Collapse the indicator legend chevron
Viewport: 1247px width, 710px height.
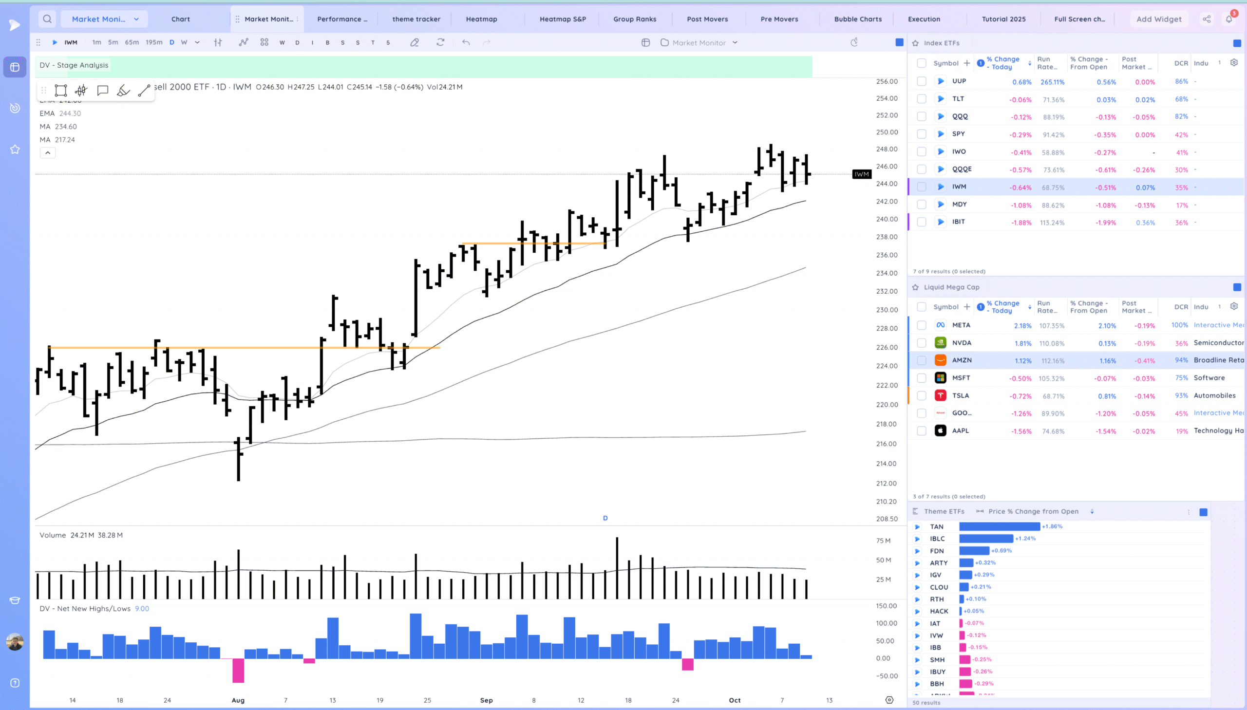(48, 153)
